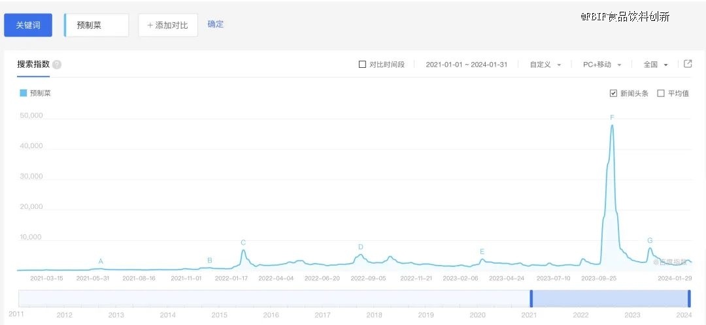Image resolution: width=706 pixels, height=325 pixels.
Task: Click the highlighted selected range in the timeline bar
Action: [x=610, y=299]
